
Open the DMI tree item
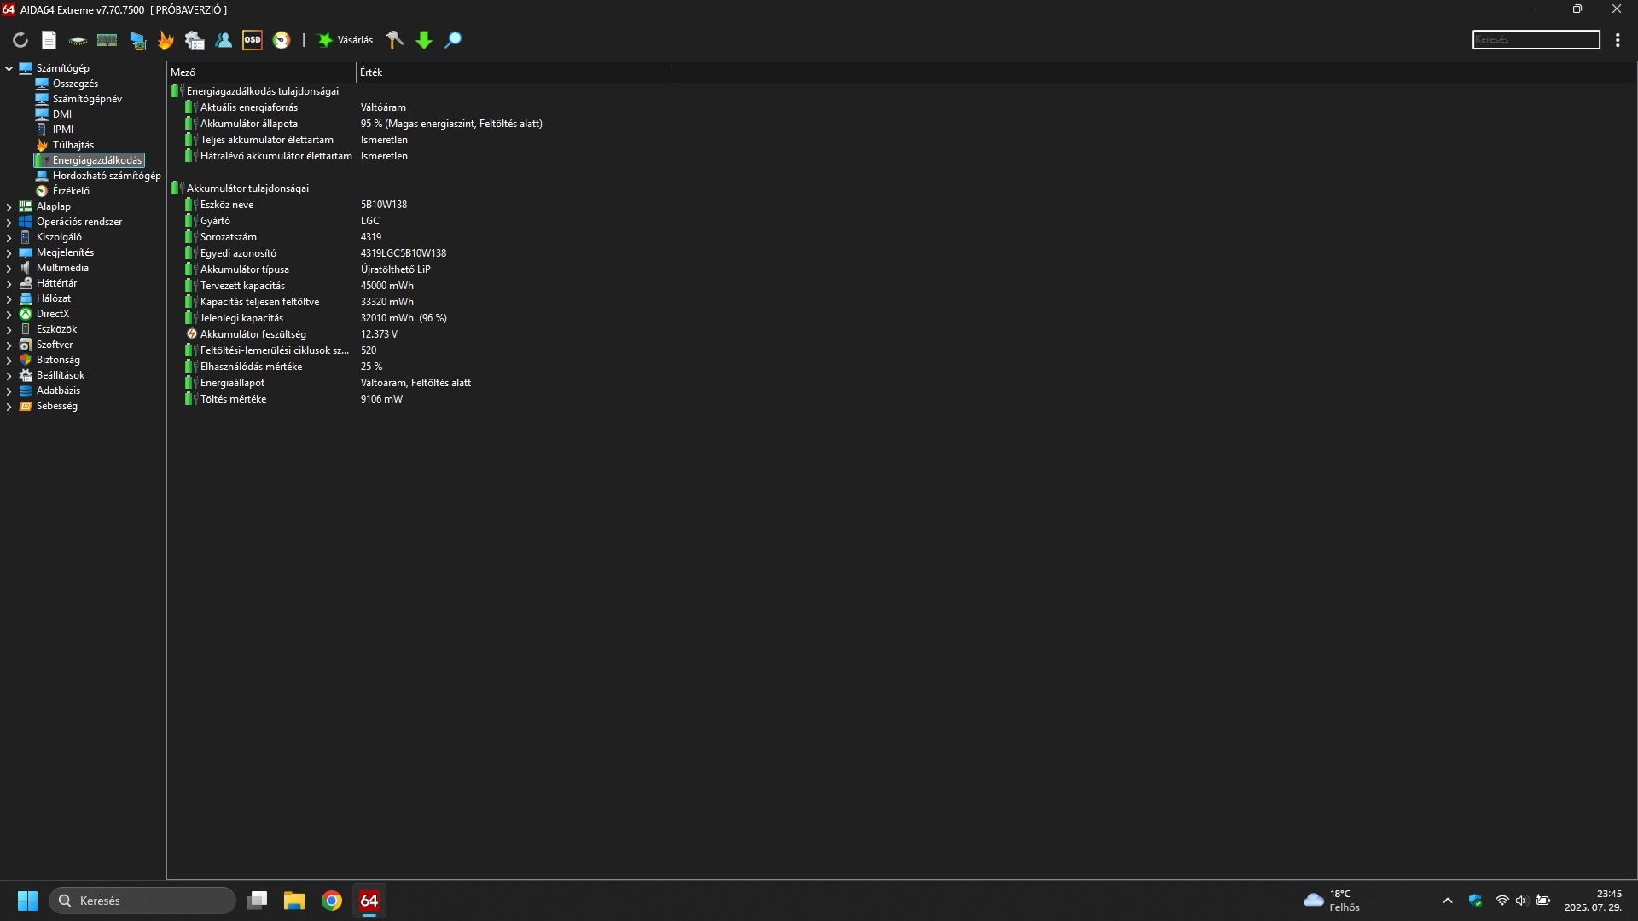tap(61, 114)
